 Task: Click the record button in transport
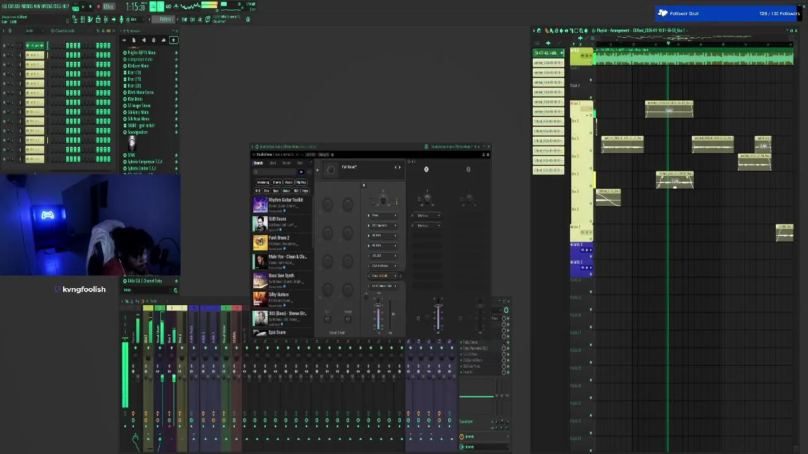coord(98,7)
